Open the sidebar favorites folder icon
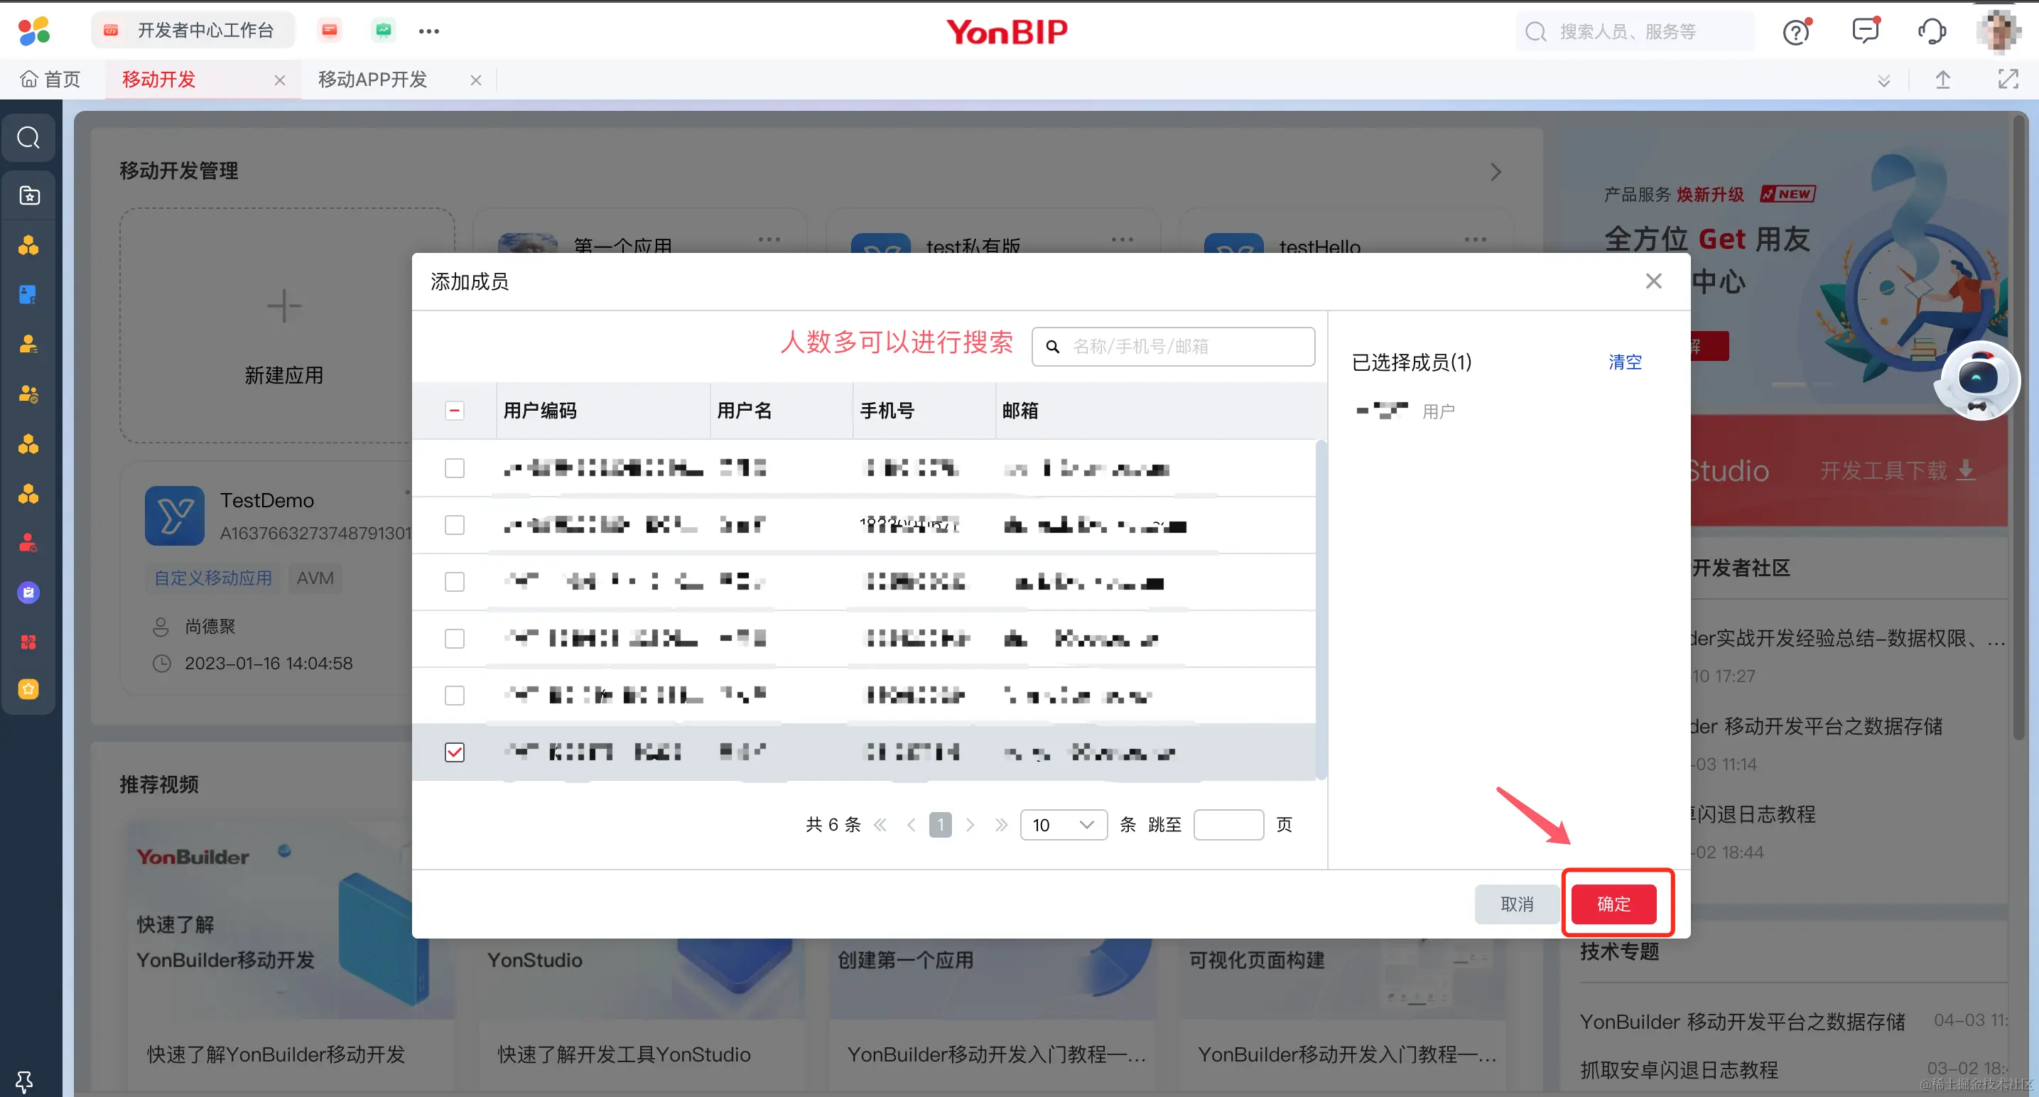The height and width of the screenshot is (1097, 2039). [28, 195]
